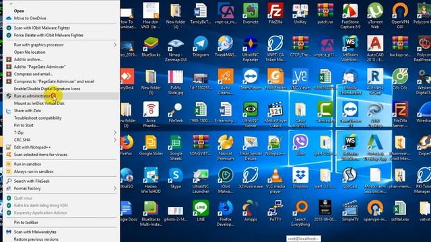
Task: Choose Scan with IObit Malware Fighter
Action: pyautogui.click(x=61, y=28)
